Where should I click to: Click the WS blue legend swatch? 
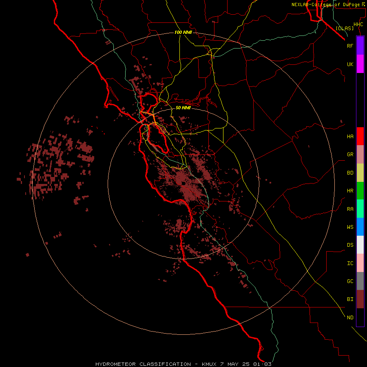click(x=360, y=227)
